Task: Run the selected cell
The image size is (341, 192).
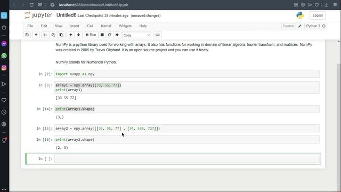Action: click(91, 35)
